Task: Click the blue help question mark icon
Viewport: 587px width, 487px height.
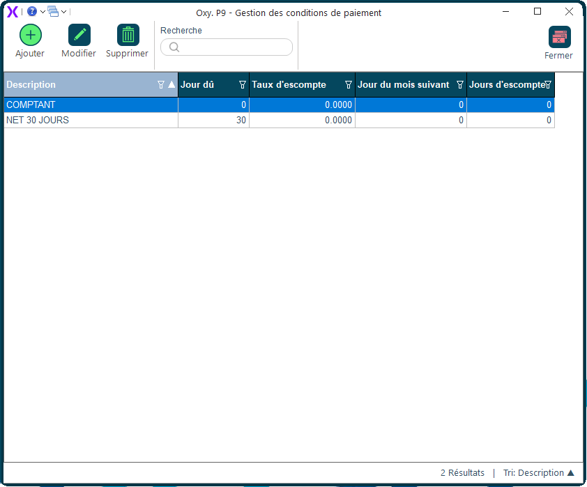Action: point(32,12)
